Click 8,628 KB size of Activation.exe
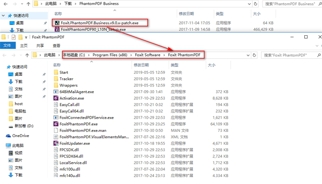Viewport: 322px width, 184px height. pos(220,98)
